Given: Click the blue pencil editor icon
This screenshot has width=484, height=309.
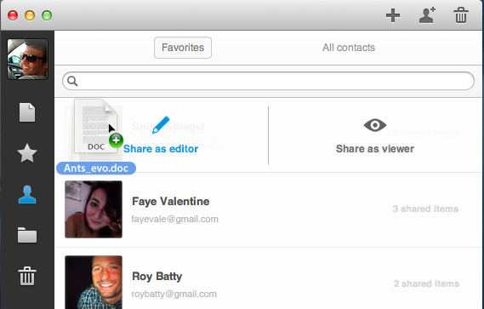Looking at the screenshot, I should point(161,125).
